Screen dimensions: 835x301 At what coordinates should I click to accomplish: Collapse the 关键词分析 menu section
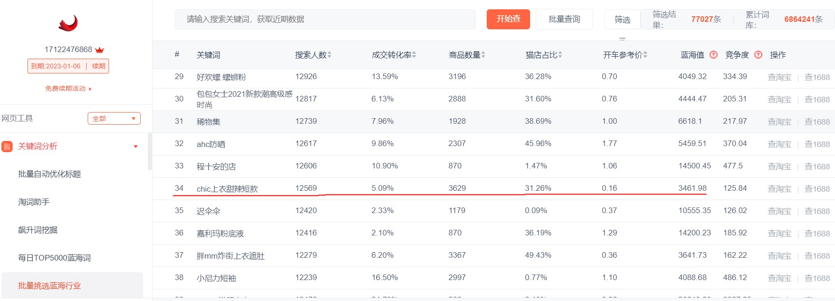136,147
